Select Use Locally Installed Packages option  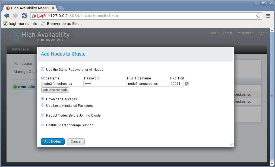(x=43, y=105)
